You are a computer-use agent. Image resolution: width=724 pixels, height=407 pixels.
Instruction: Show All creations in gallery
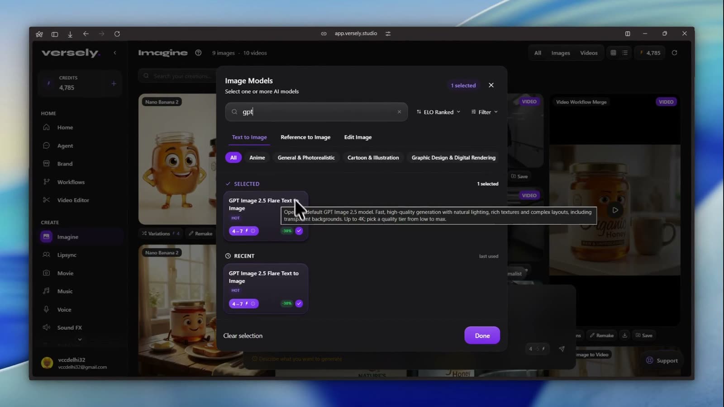click(x=538, y=53)
